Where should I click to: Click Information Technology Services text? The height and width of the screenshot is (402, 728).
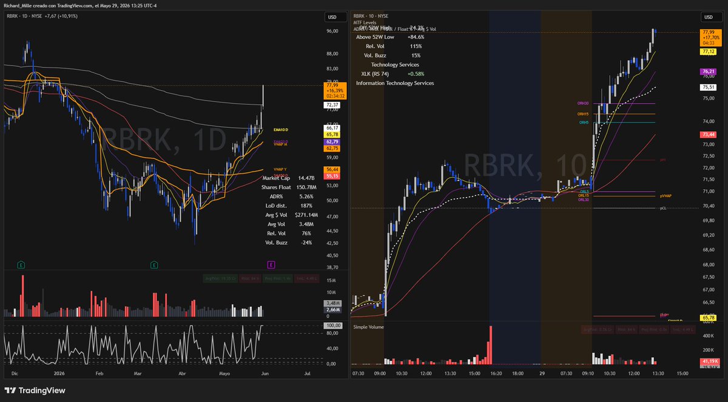[395, 82]
